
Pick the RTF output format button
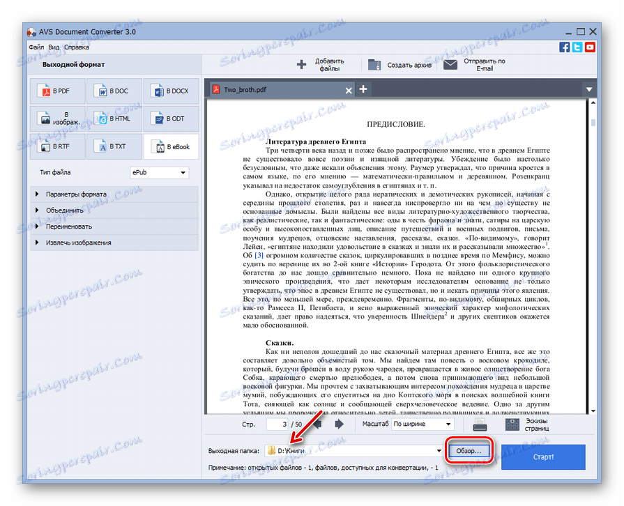click(57, 146)
